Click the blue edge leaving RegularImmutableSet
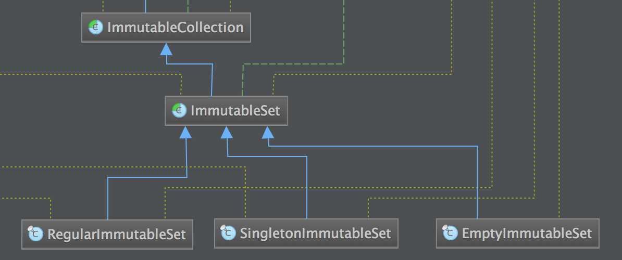Image resolution: width=622 pixels, height=260 pixels. [x=108, y=198]
